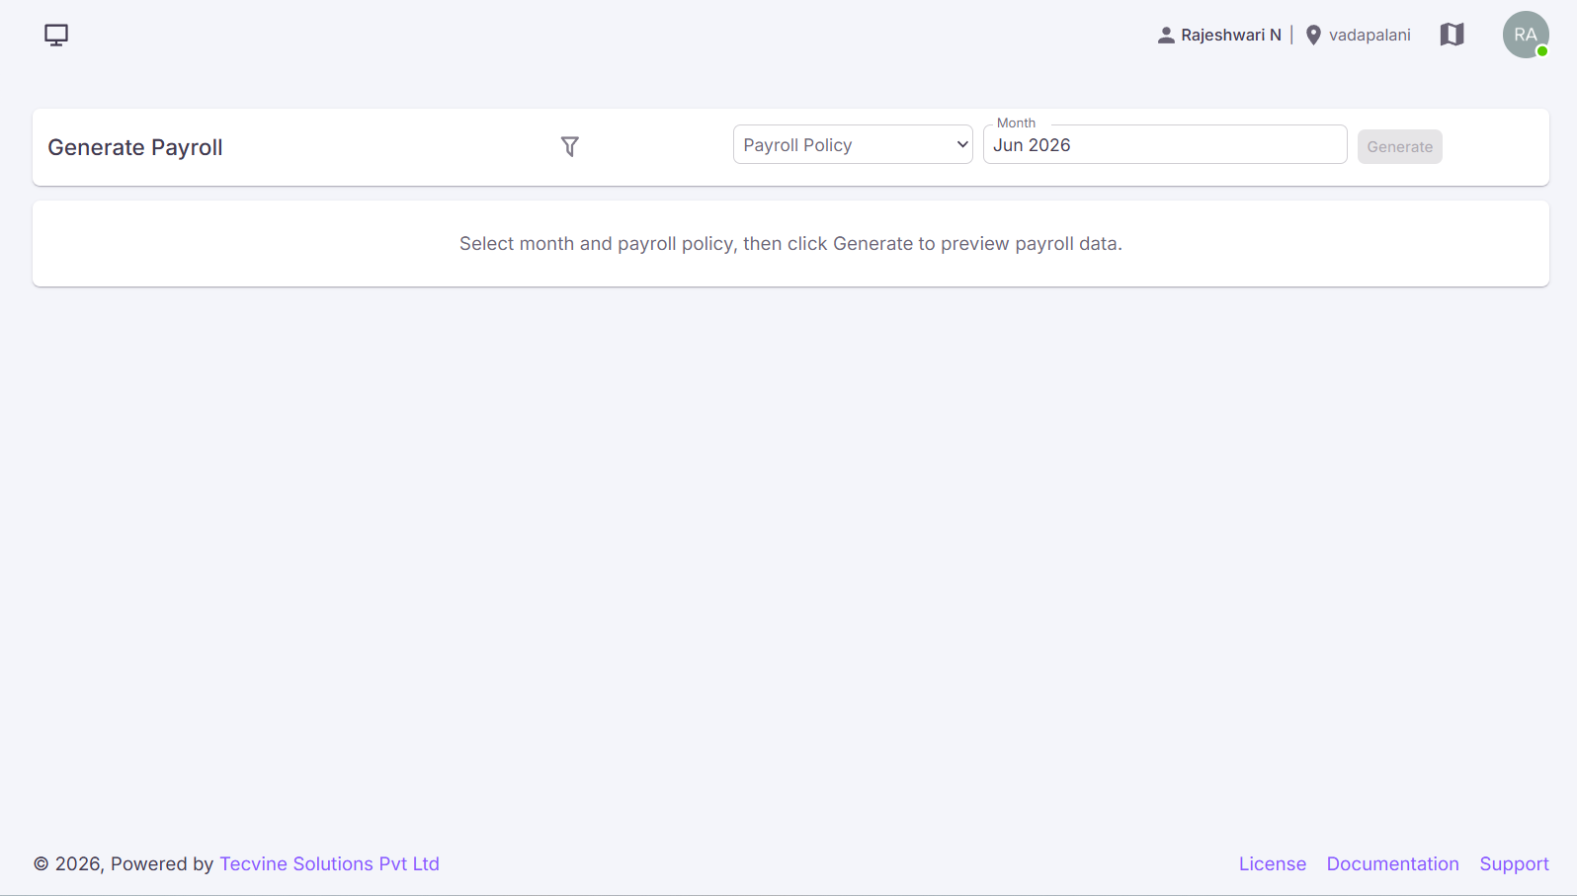Select the vadapalani location label
The height and width of the screenshot is (896, 1577).
tap(1369, 36)
